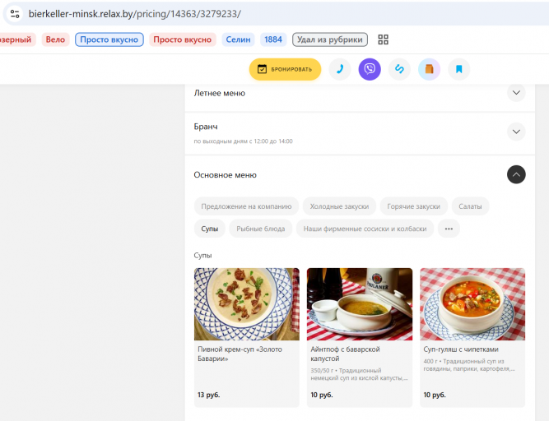Screen dimensions: 549x421
Task: Click the URL address bar text
Action: click(x=134, y=14)
